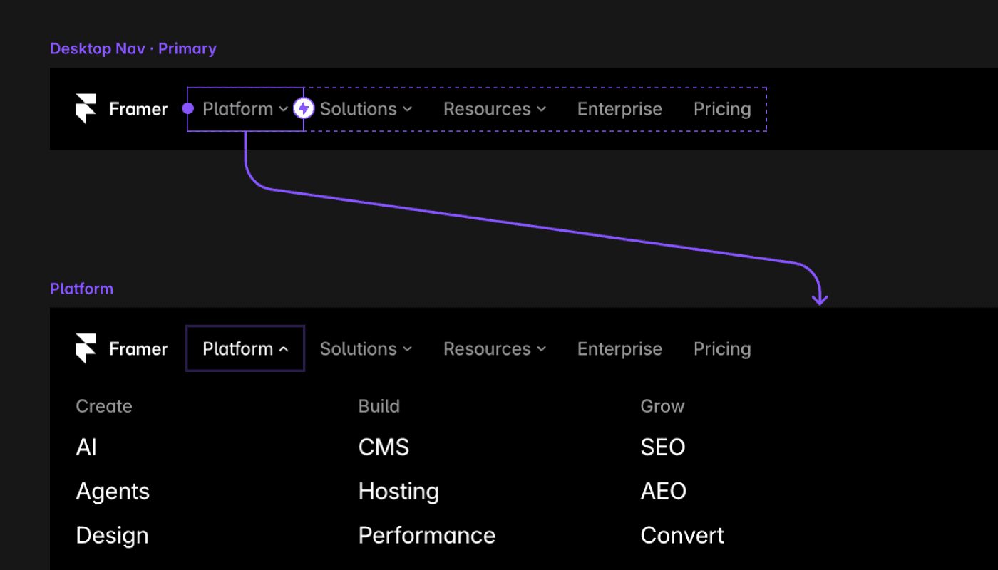
Task: Expand the Solutions chevron in the Platform frame
Action: (x=407, y=349)
